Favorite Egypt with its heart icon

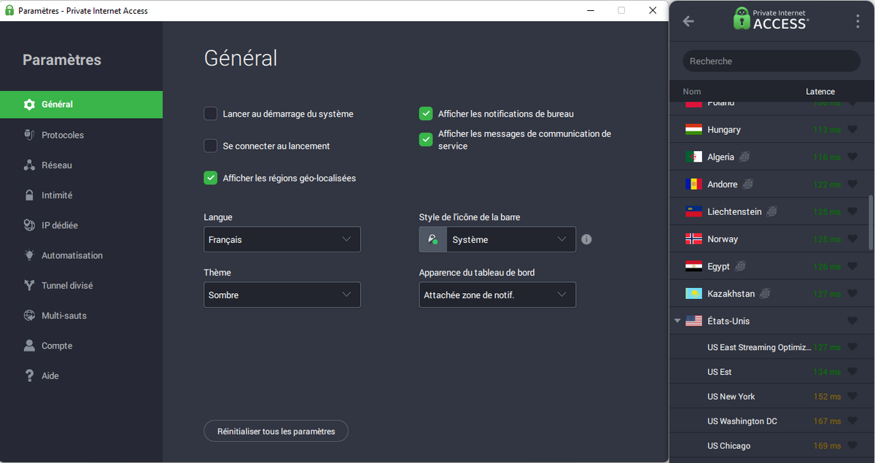(852, 266)
